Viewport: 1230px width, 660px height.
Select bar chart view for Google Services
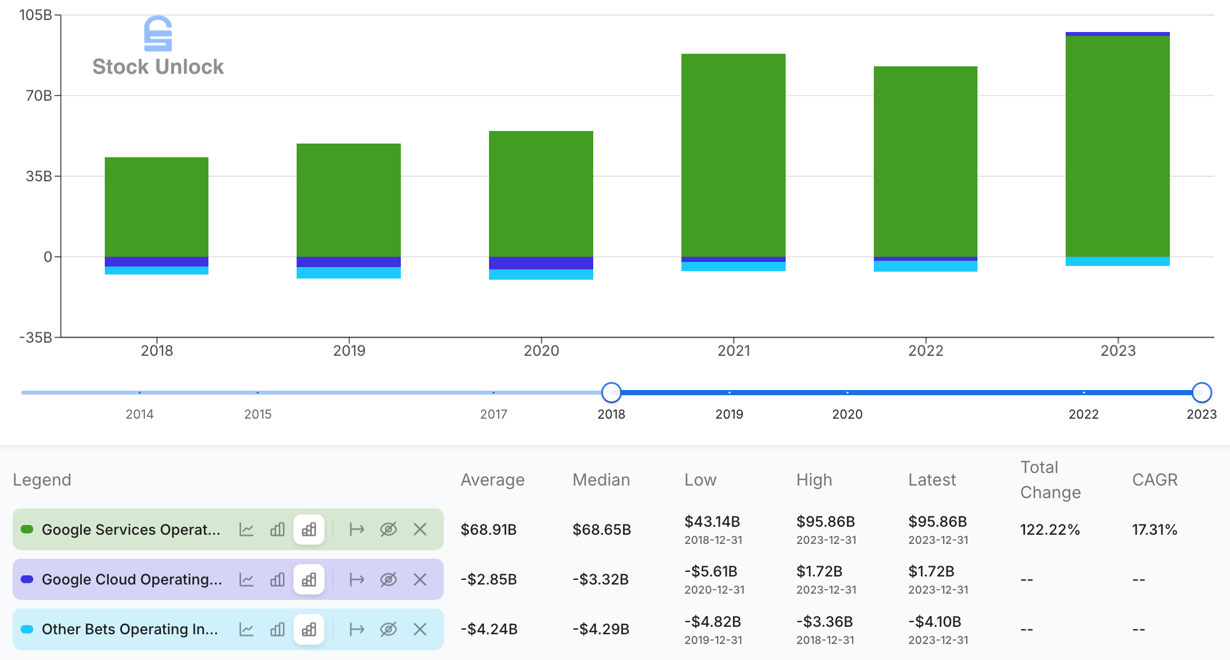tap(277, 529)
